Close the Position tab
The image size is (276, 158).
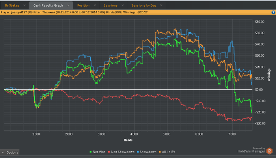tap(95, 6)
